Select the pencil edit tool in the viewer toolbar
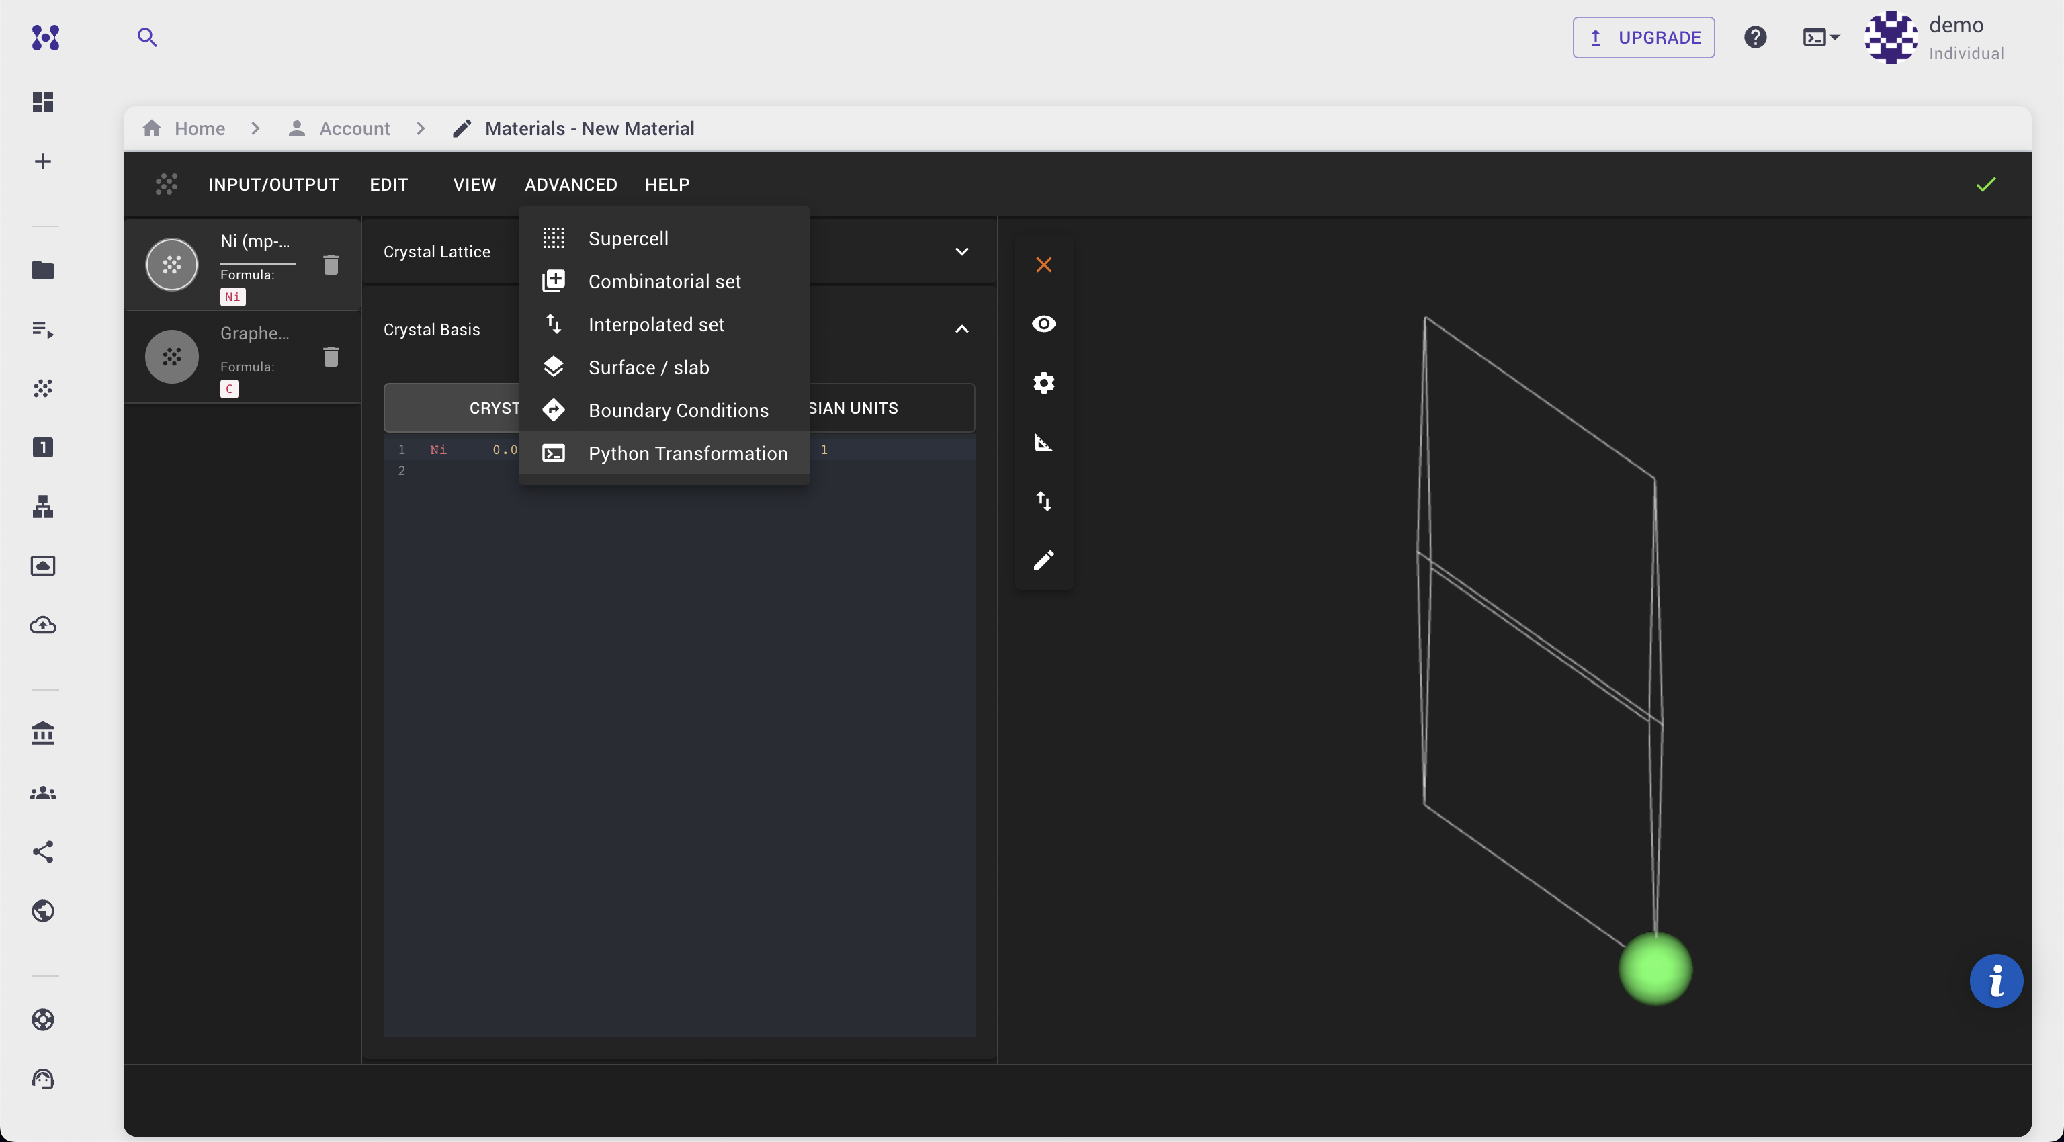The image size is (2064, 1142). [1043, 560]
